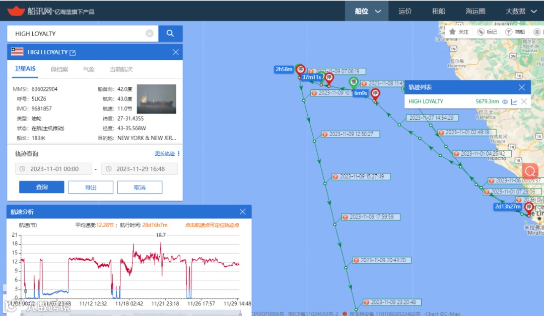Click the orange search bubble on map
The height and width of the screenshot is (316, 544).
click(x=530, y=171)
